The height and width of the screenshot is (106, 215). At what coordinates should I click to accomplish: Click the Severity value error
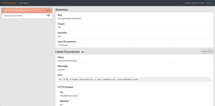tap(59, 36)
